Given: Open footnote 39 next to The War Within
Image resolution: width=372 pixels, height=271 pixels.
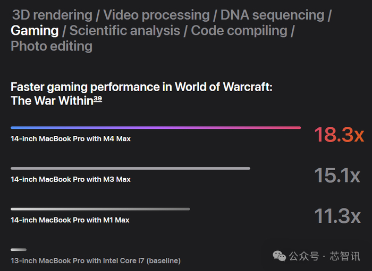Looking at the screenshot, I should [98, 99].
